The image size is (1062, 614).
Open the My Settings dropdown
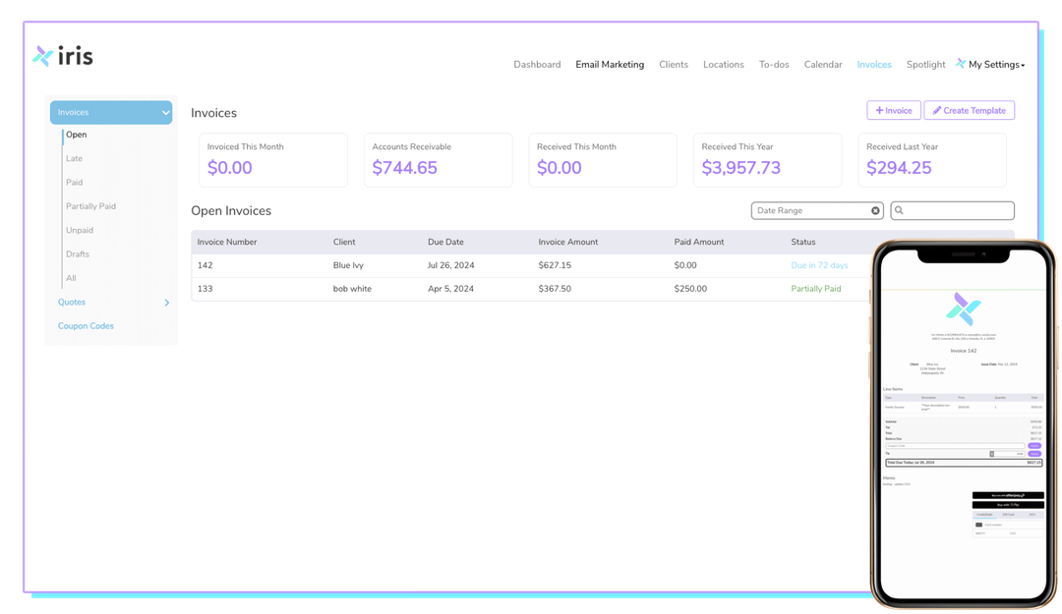click(996, 65)
